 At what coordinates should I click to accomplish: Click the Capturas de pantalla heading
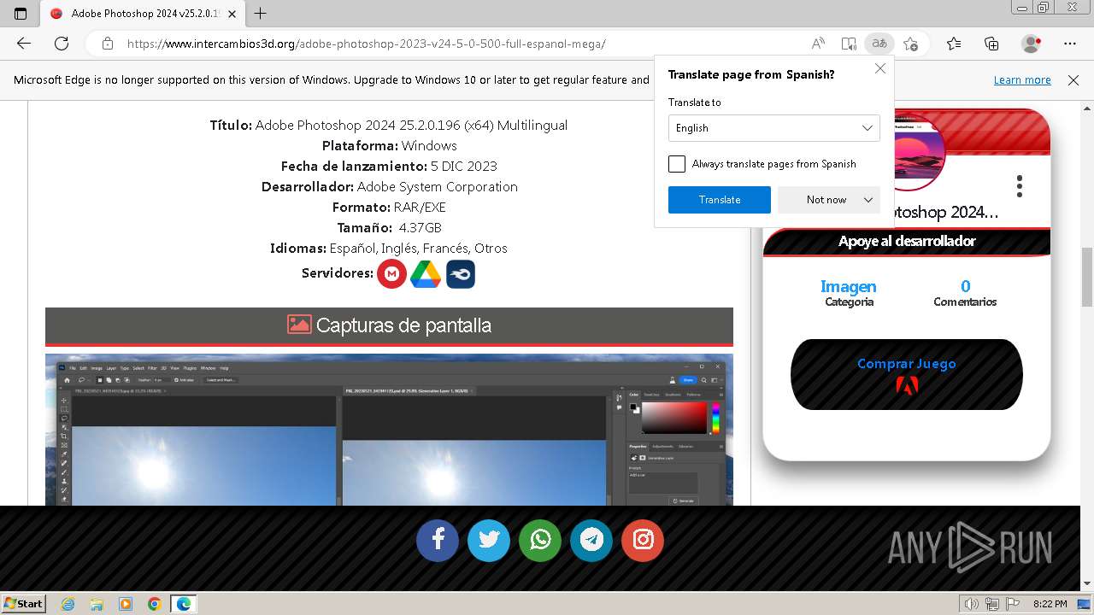click(389, 325)
